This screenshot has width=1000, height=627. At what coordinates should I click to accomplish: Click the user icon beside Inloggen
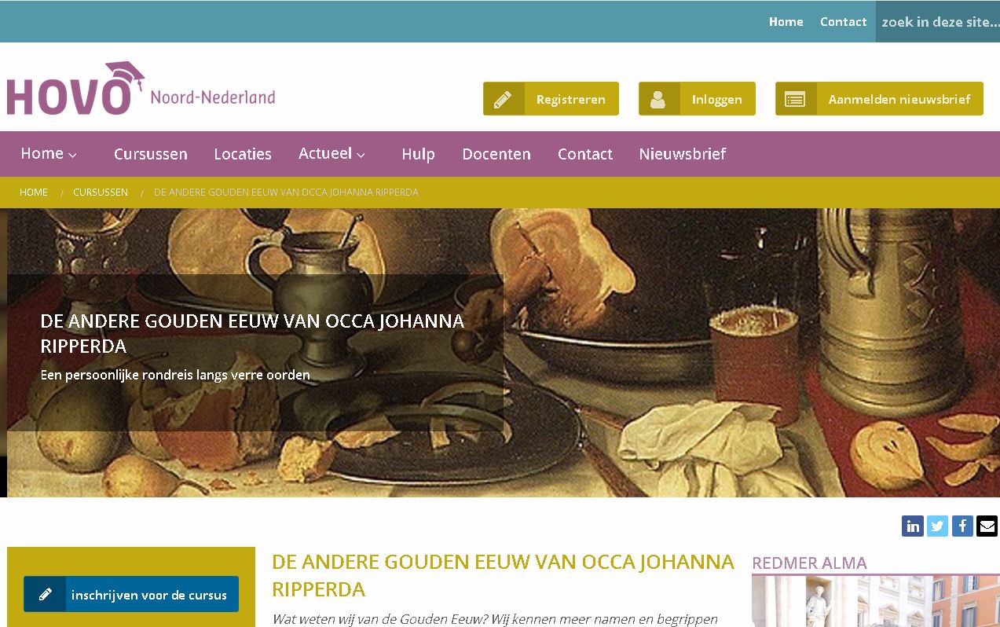click(658, 99)
